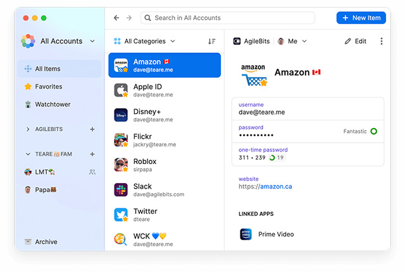Open the Me vault chevron dropdown
Image resolution: width=405 pixels, height=272 pixels.
[304, 41]
